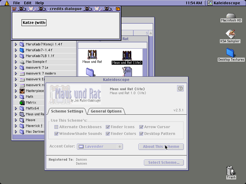The image size is (246, 184).
Task: Select the MaruKado7LB 1.1f folder icon
Action: (22, 56)
